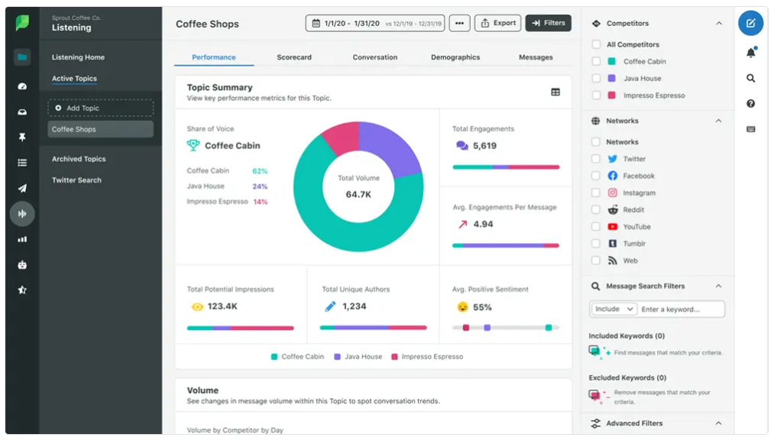This screenshot has height=444, width=774.
Task: Check the Reddit network checkbox
Action: (596, 210)
